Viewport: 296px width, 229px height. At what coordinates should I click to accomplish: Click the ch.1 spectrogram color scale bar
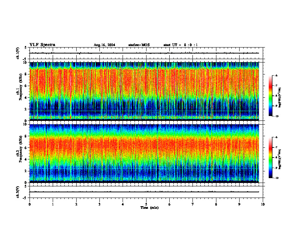click(x=270, y=96)
